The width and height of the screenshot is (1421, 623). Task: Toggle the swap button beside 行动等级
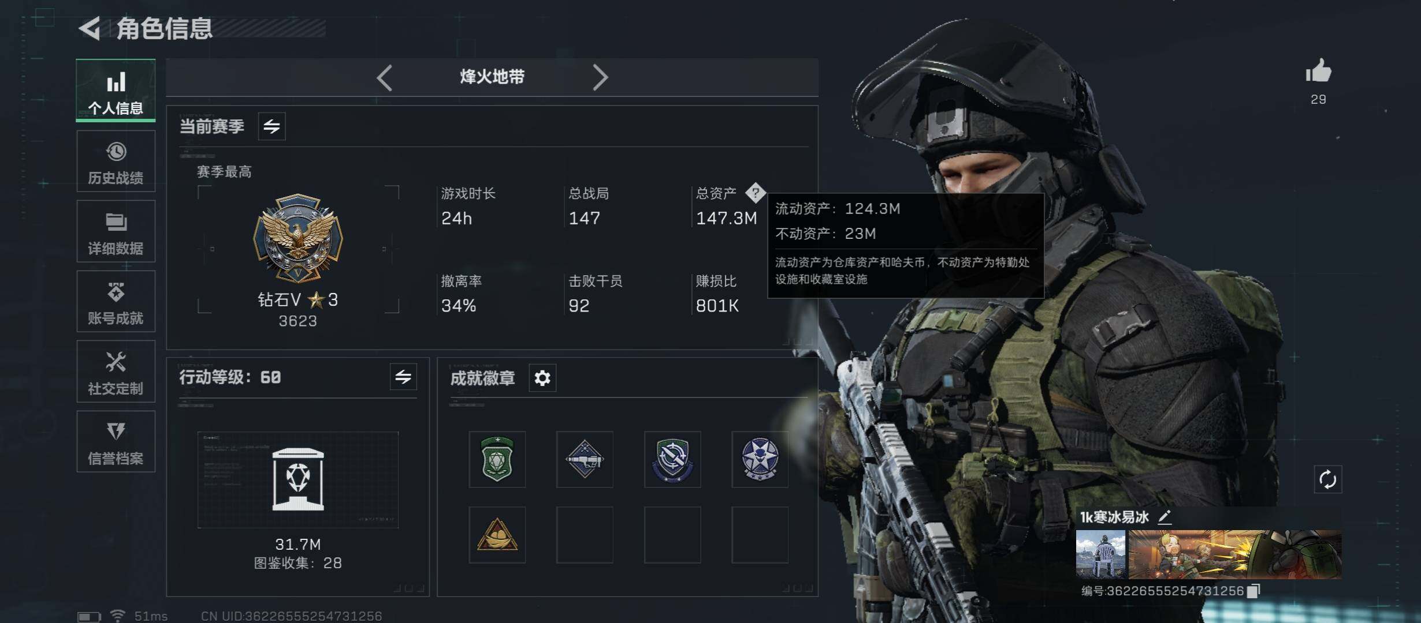[x=403, y=377]
